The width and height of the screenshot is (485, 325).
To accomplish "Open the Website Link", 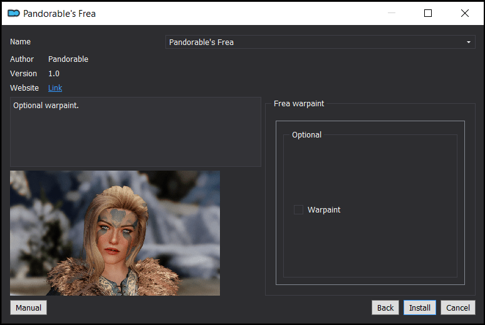I will tap(55, 88).
